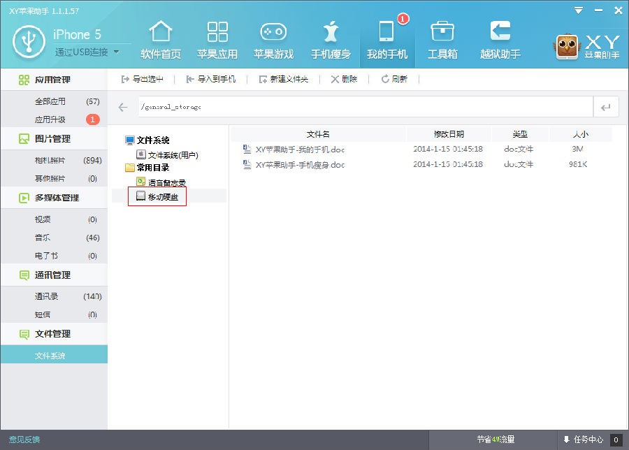Select highlighted 文件系统 sidebar item

(x=54, y=356)
